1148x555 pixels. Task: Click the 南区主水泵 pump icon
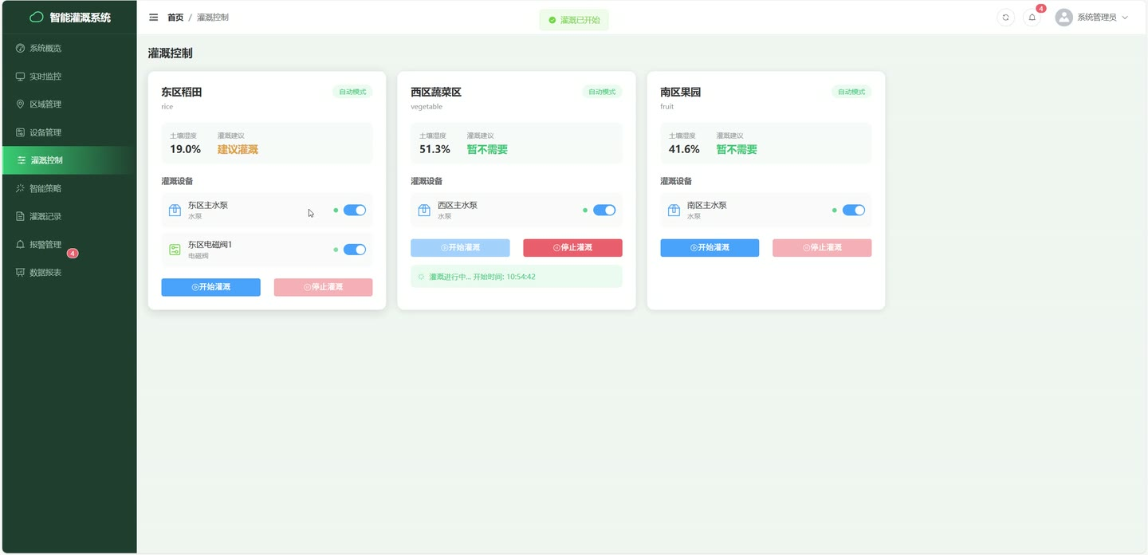pyautogui.click(x=674, y=211)
